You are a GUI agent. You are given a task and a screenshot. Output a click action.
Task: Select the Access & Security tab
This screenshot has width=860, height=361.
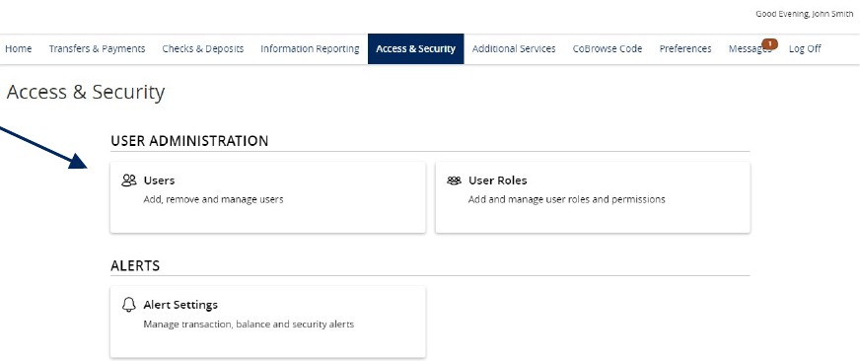pyautogui.click(x=416, y=49)
